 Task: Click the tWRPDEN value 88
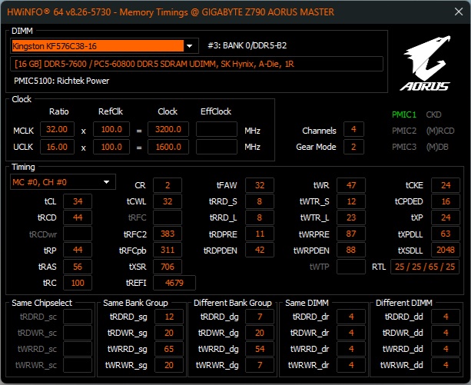tap(351, 251)
